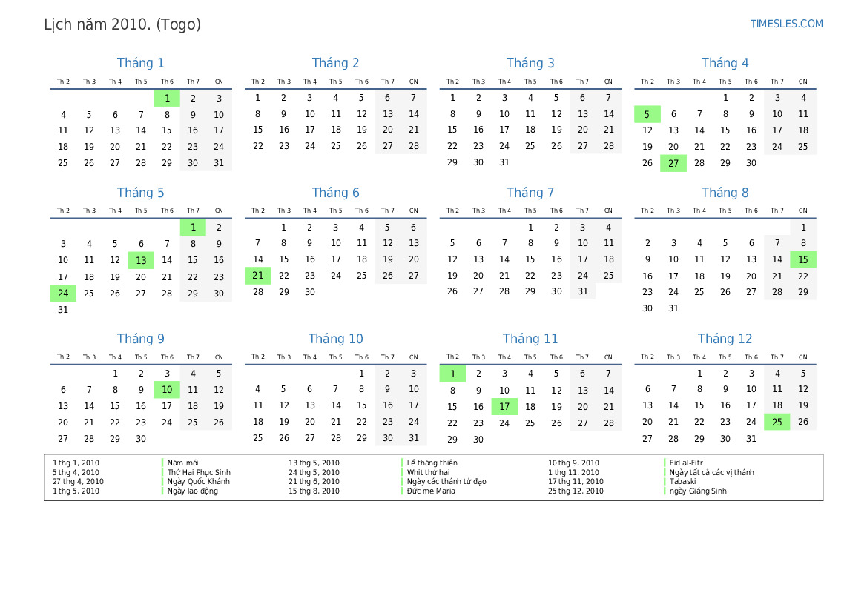The image size is (867, 613).
Task: Click highlighted day 1 in Tháng 5
Action: click(193, 227)
